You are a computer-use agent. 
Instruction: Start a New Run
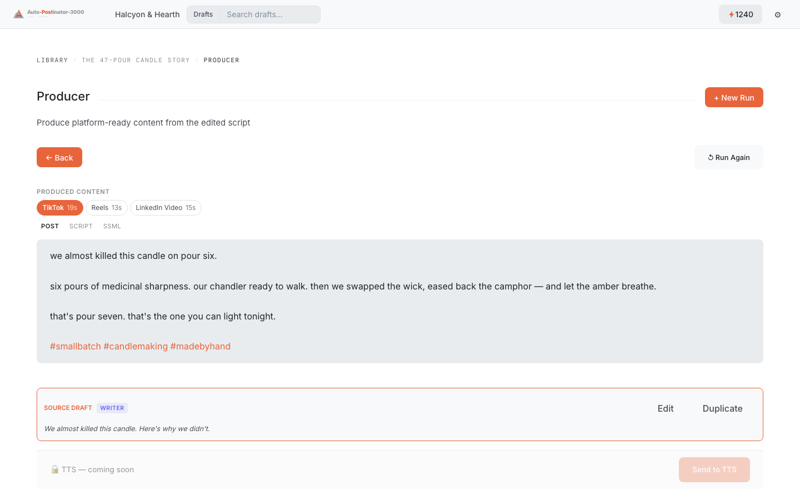click(734, 97)
